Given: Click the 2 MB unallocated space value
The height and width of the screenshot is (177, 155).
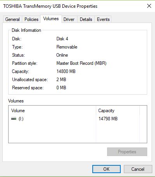Looking at the screenshot, I should point(61,80).
